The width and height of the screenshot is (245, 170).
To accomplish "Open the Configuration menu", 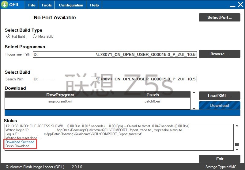I will click(71, 5).
